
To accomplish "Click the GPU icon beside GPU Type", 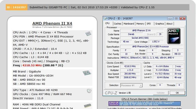I will (89, 91).
